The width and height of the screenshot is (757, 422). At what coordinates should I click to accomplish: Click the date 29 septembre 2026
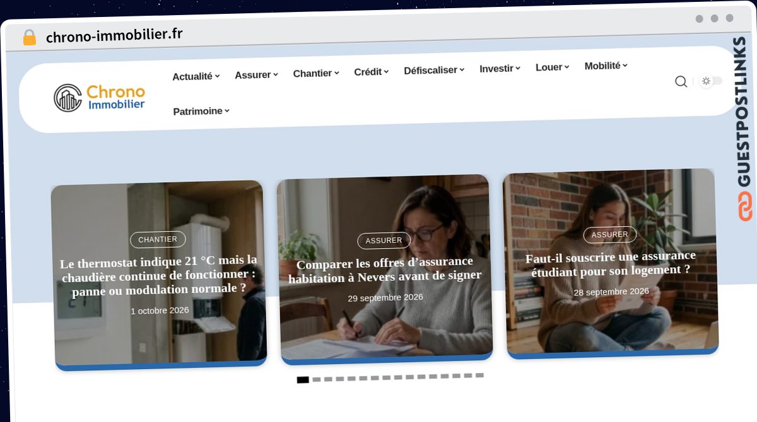point(385,297)
